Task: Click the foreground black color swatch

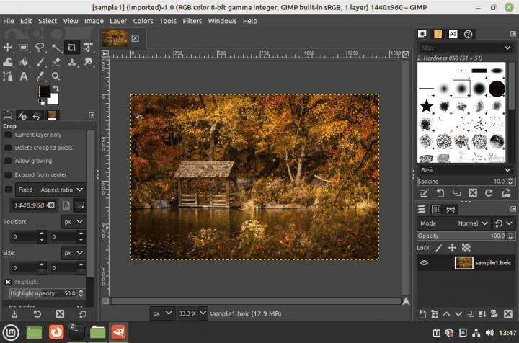Action: point(44,92)
